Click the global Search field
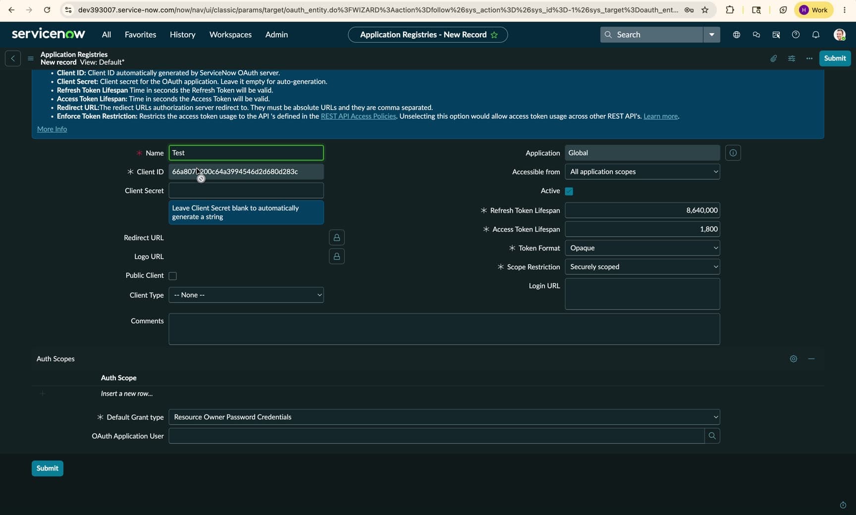 (x=651, y=35)
